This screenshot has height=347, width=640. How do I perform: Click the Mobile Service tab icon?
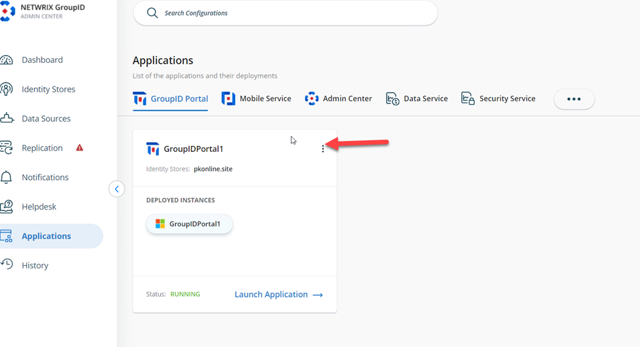pyautogui.click(x=228, y=99)
